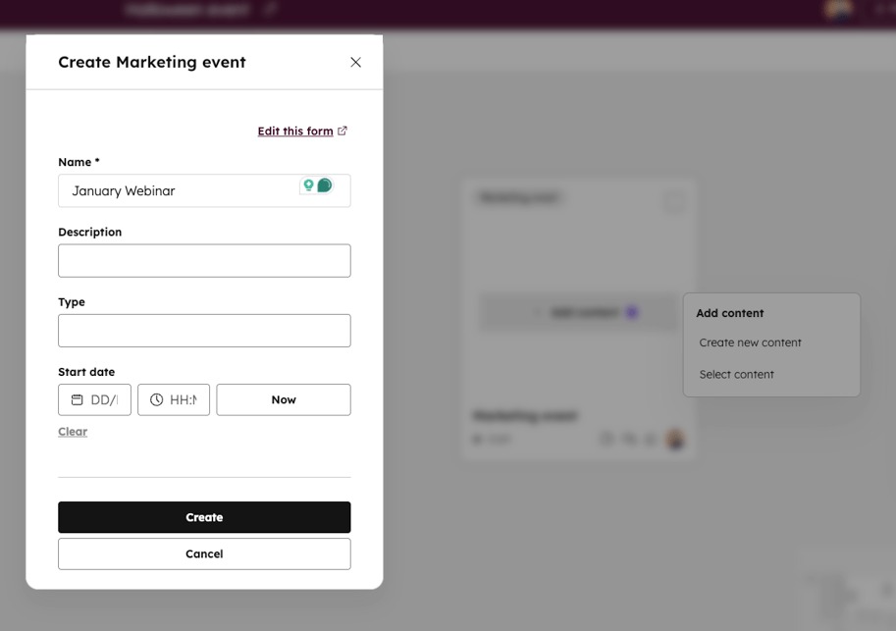Click the green chat bubble icon in Name field
The image size is (896, 631).
pyautogui.click(x=325, y=185)
